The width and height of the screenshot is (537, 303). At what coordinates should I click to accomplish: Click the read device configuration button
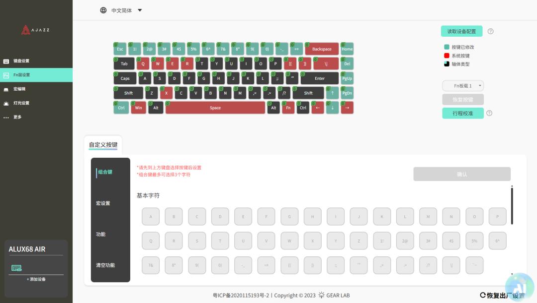click(461, 31)
